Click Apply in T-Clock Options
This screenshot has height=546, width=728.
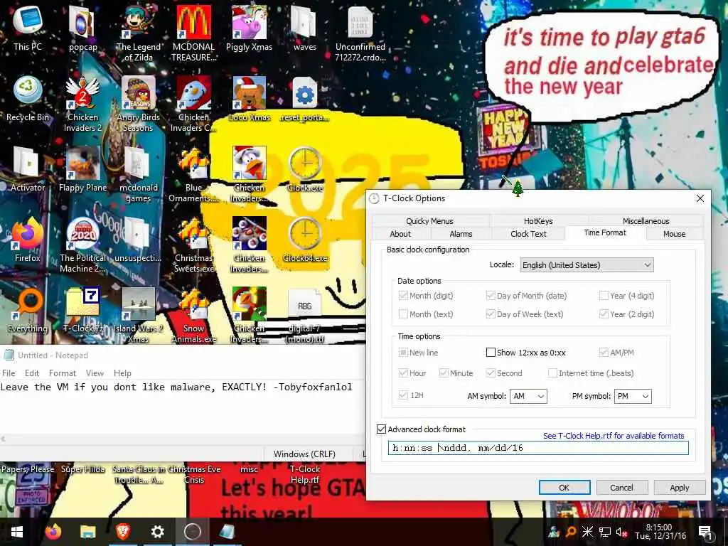coord(679,488)
